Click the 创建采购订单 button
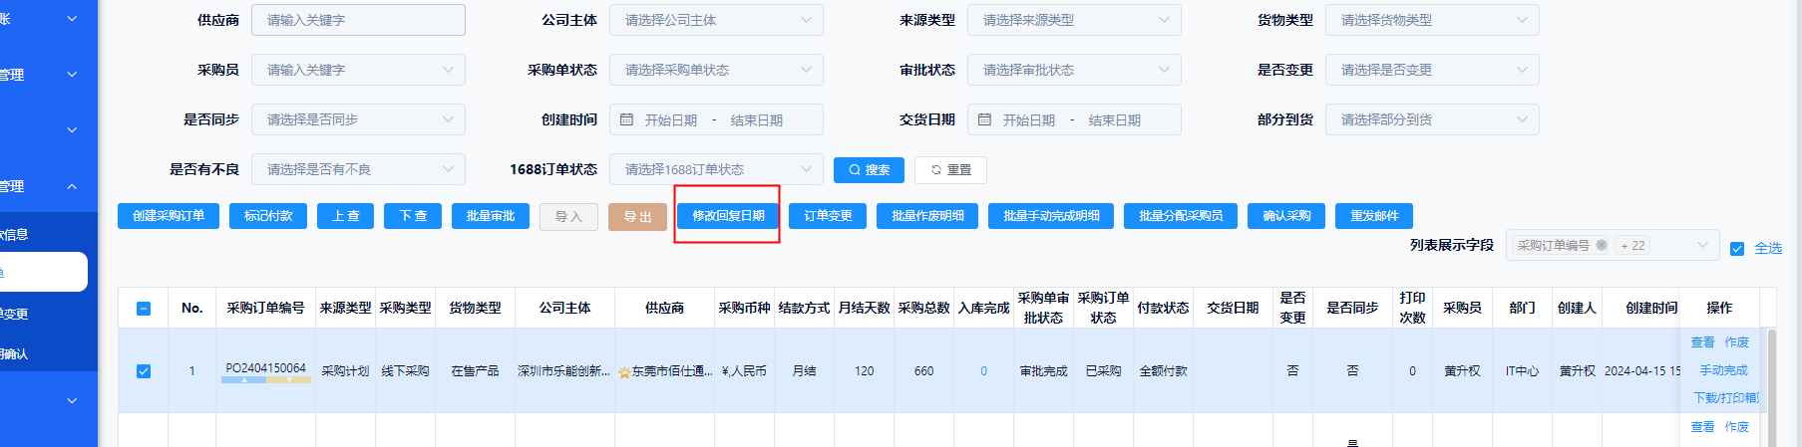The width and height of the screenshot is (1802, 447). 169,216
